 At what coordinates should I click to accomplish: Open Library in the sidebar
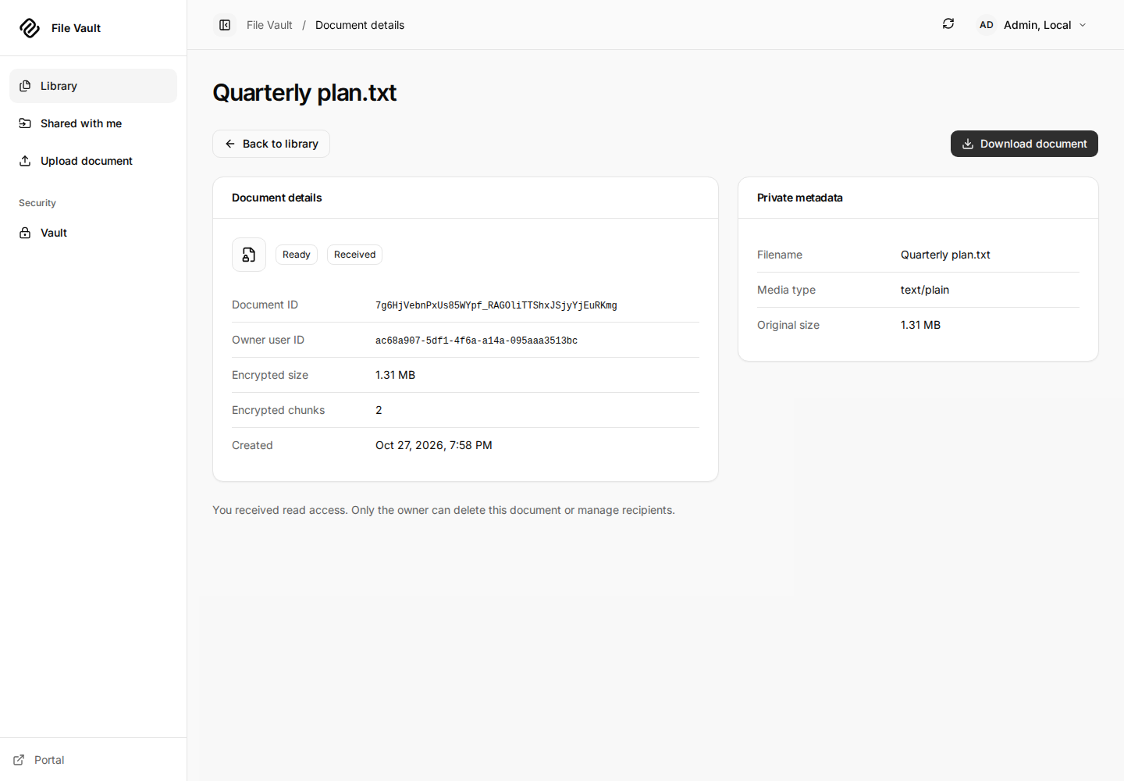(x=93, y=86)
